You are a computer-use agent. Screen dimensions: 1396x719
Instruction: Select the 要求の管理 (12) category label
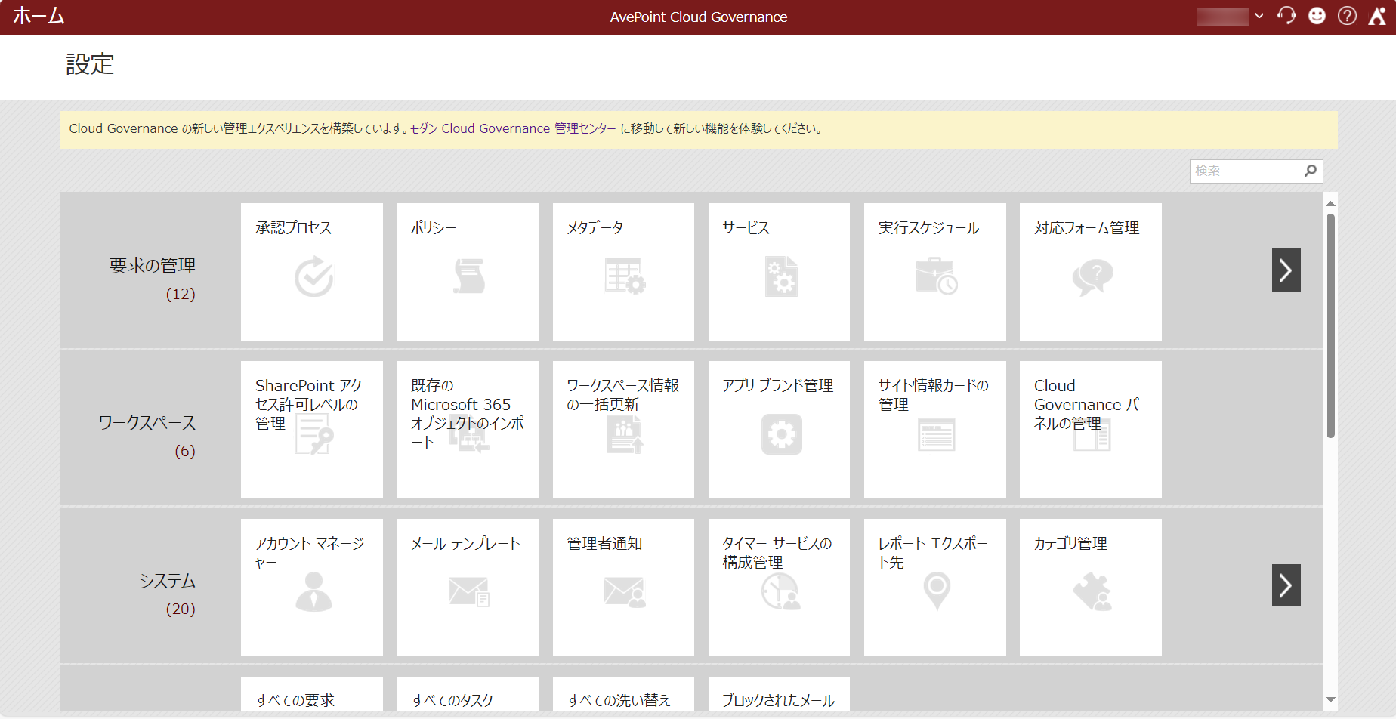point(153,279)
